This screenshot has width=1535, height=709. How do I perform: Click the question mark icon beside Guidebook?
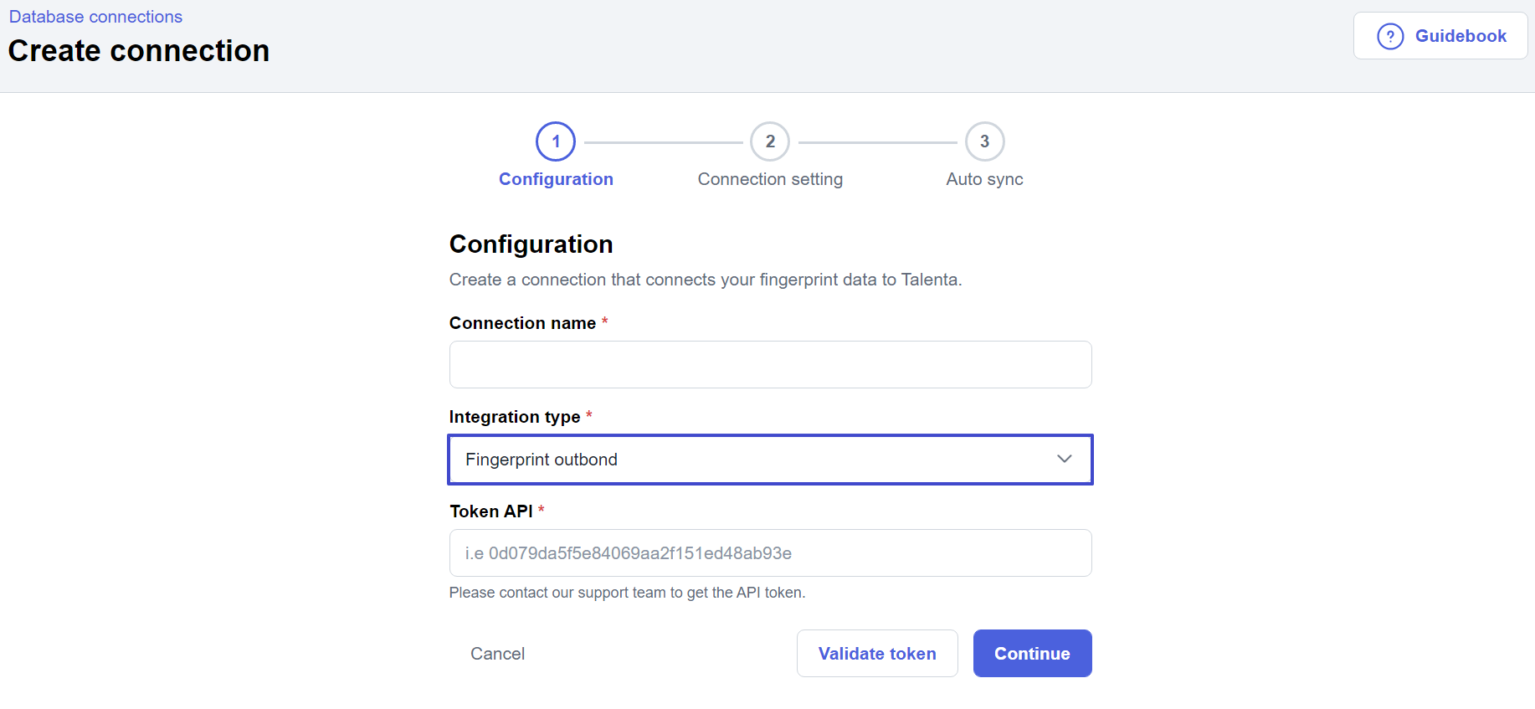coord(1390,36)
